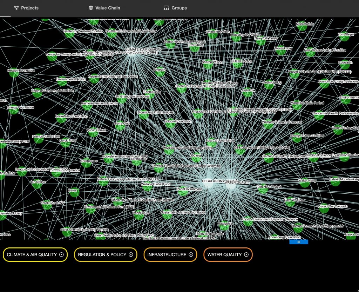This screenshot has height=292, width=359.
Task: Click the Western Environmental Law Center label
Action: click(x=113, y=76)
